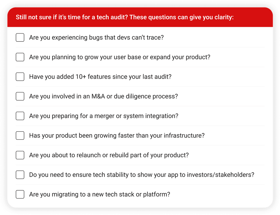Viewport: 280px width, 215px height.
Task: Click "Still not sure" header title text
Action: 125,17
